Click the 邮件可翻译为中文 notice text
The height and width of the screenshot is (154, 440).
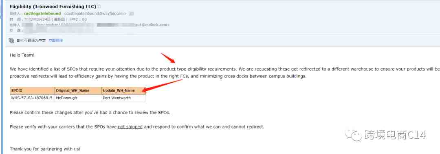pos(31,41)
